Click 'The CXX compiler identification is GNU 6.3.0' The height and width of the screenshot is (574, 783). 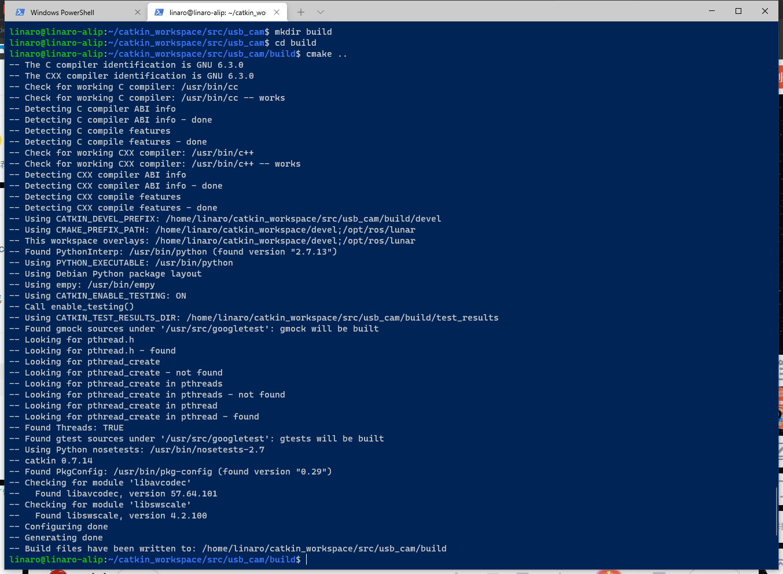(x=131, y=76)
